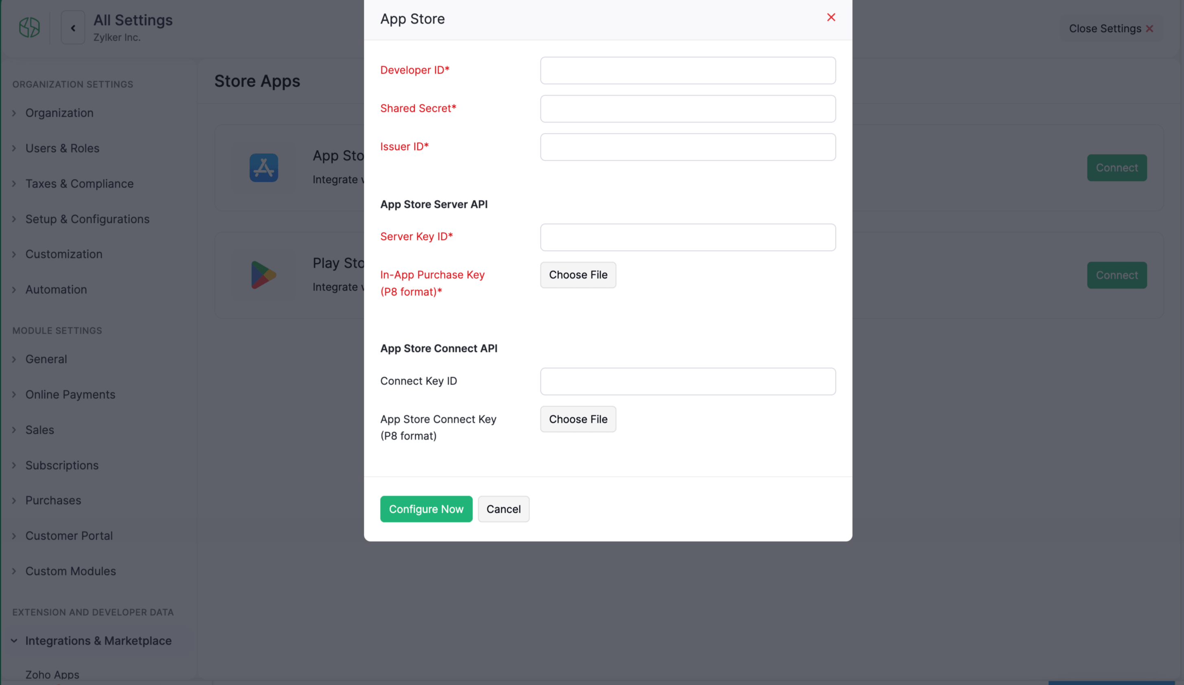This screenshot has width=1184, height=685.
Task: Click the Close Settings X icon
Action: [x=1149, y=28]
